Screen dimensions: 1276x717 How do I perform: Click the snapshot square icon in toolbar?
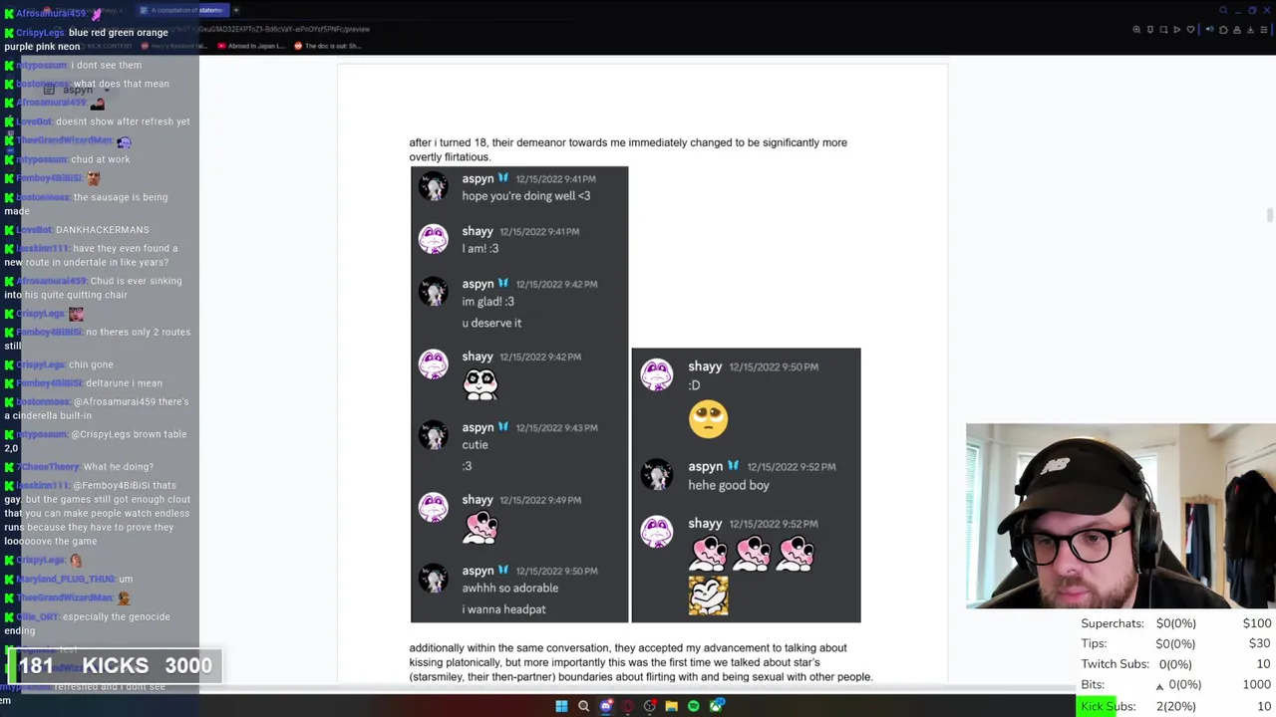[x=1163, y=30]
